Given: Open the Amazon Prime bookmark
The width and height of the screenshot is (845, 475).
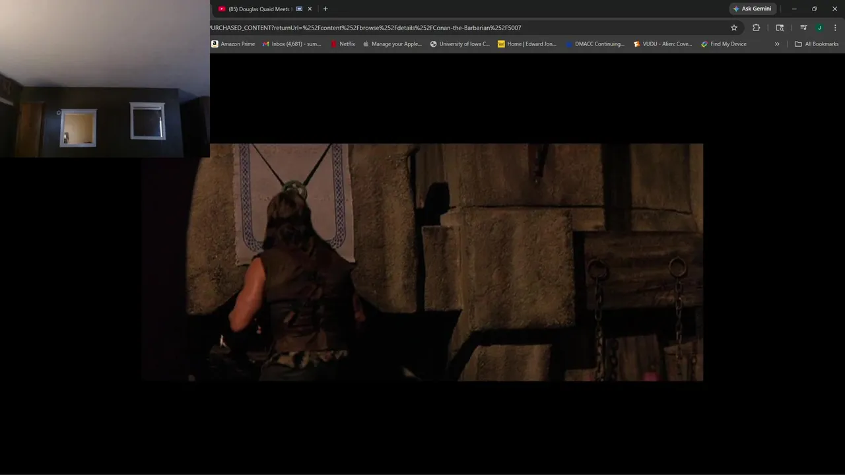Looking at the screenshot, I should [x=233, y=44].
